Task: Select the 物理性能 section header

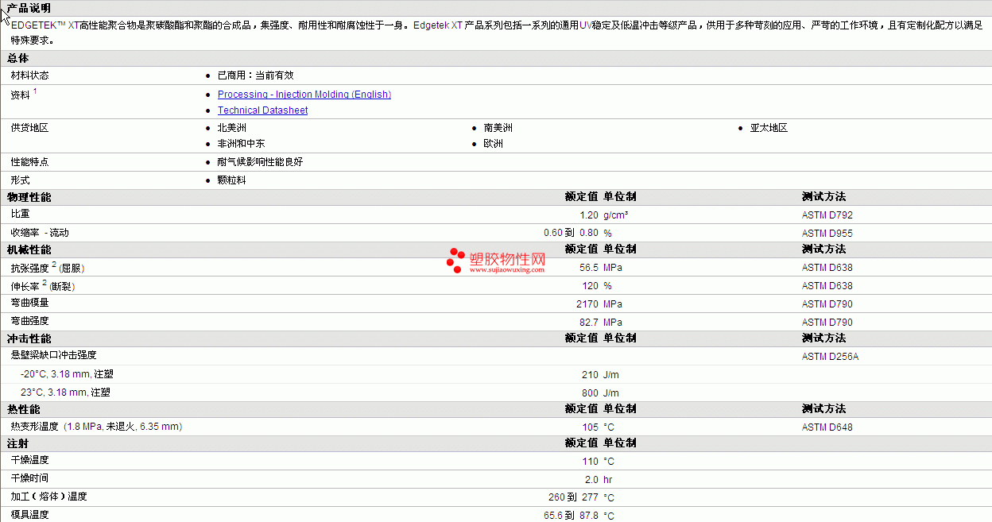Action: 29,197
